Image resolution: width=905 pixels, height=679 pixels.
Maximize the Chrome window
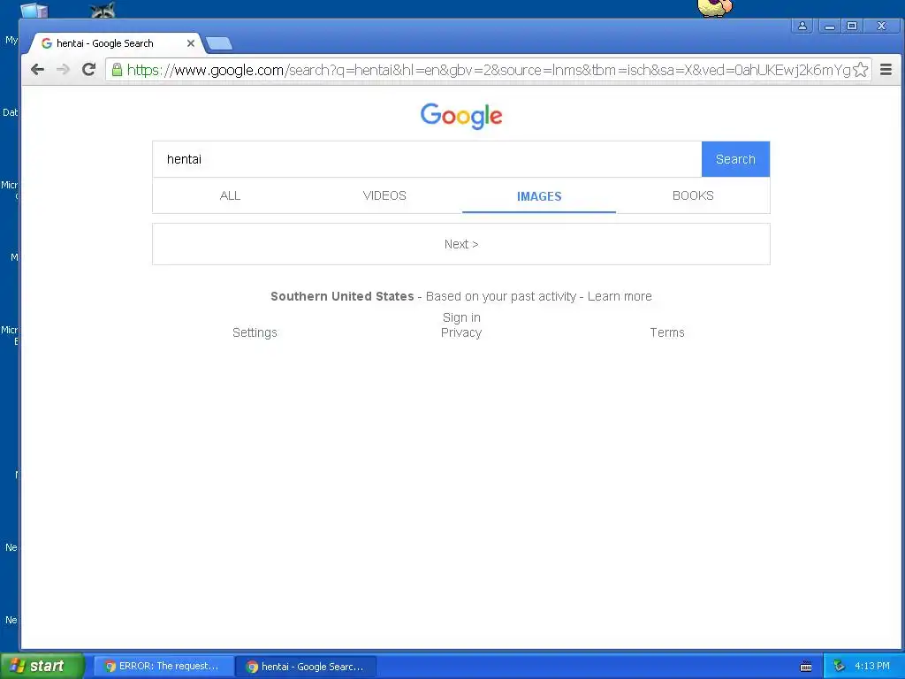click(852, 26)
